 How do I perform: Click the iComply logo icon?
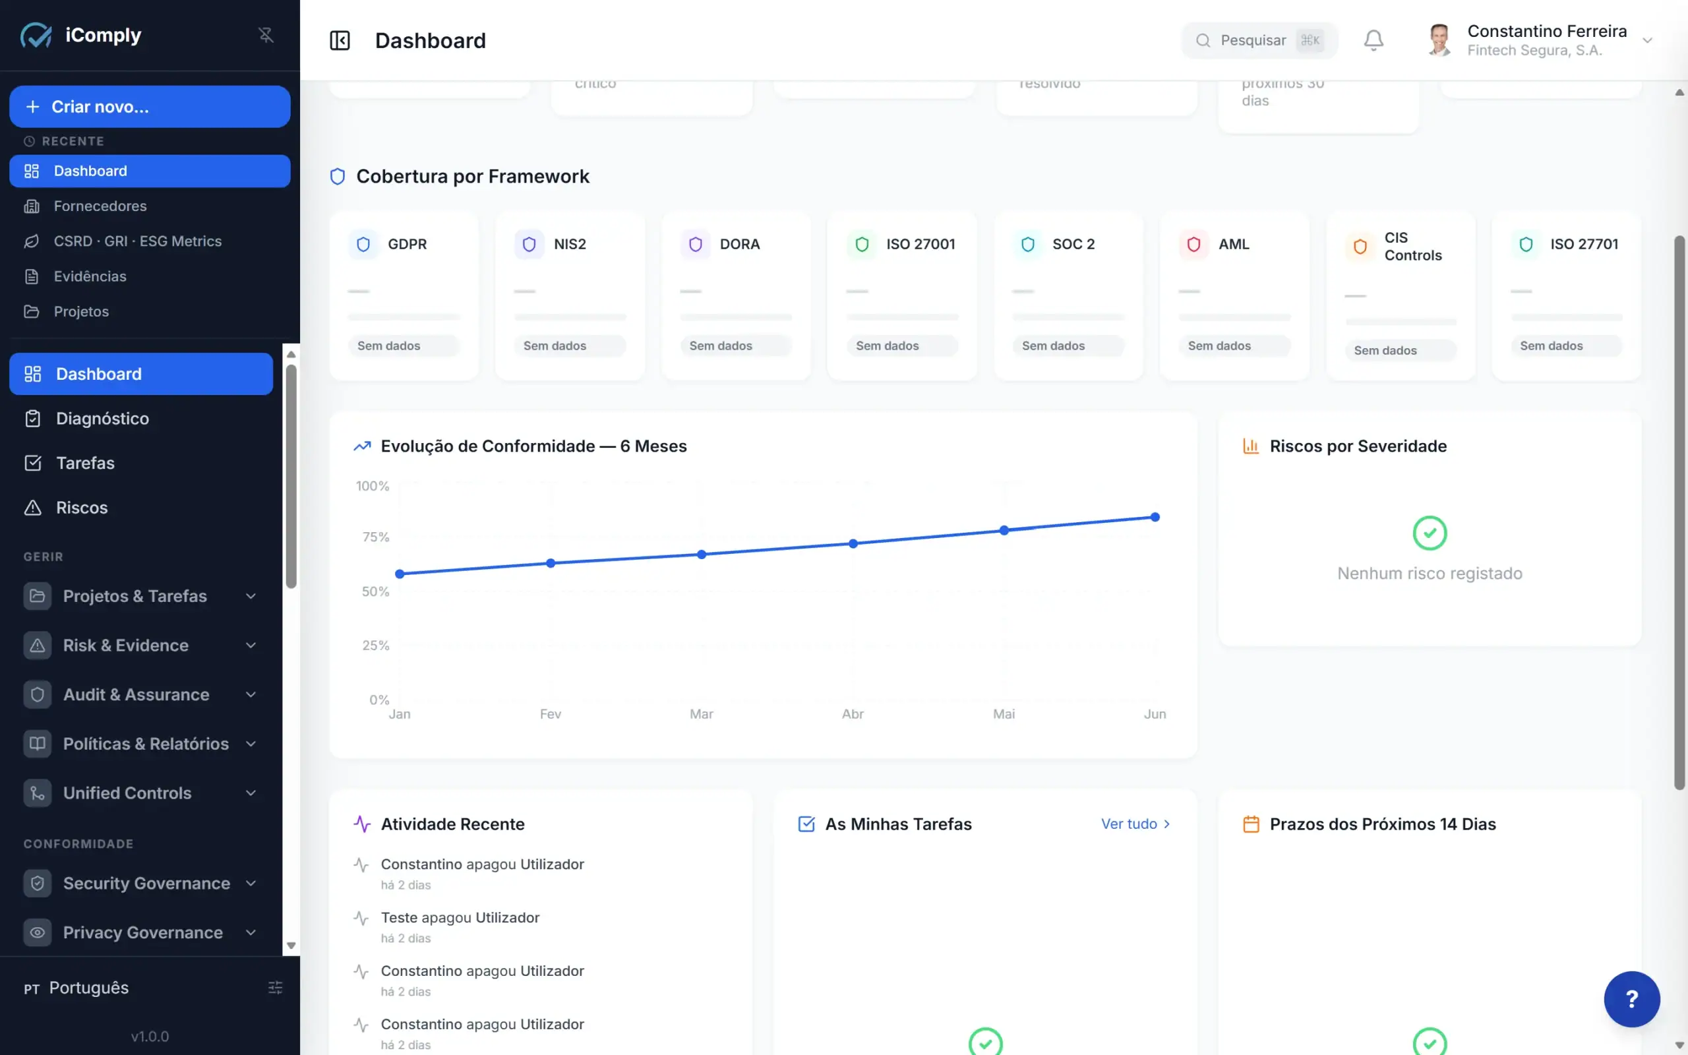coord(36,35)
